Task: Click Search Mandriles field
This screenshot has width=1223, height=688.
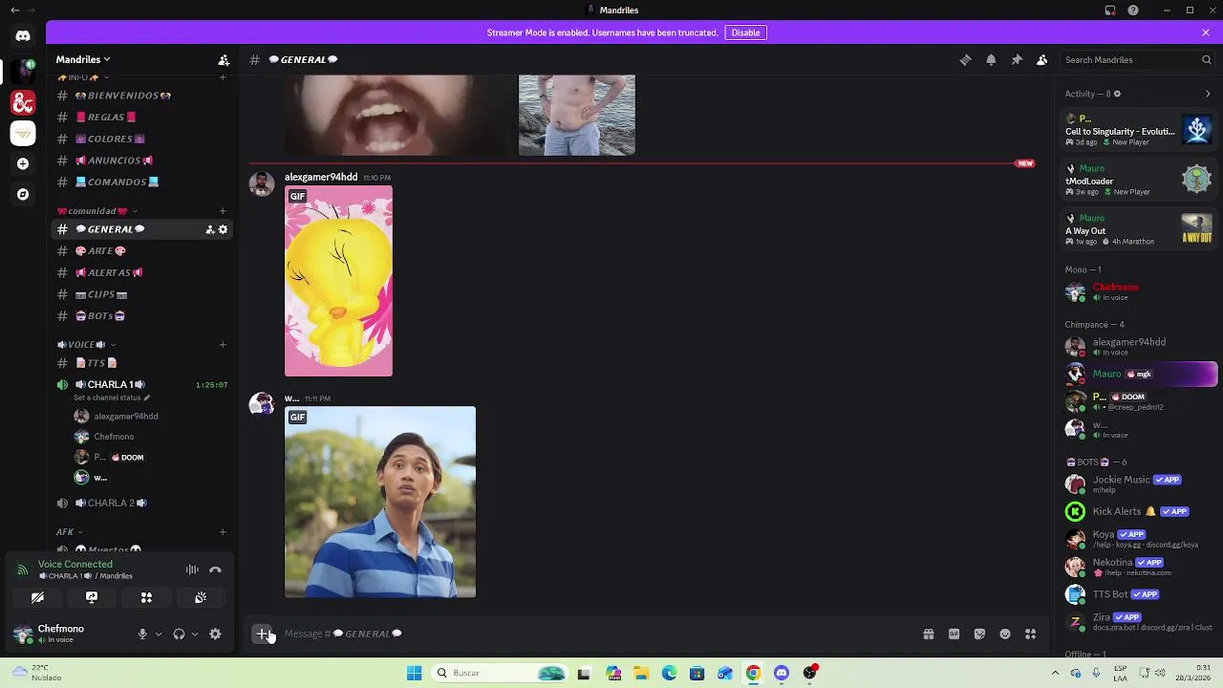Action: [x=1137, y=59]
